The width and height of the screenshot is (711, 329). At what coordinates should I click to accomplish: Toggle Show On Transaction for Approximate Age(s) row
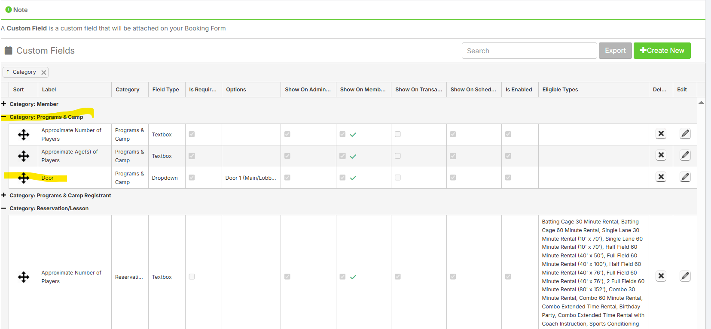coord(398,156)
